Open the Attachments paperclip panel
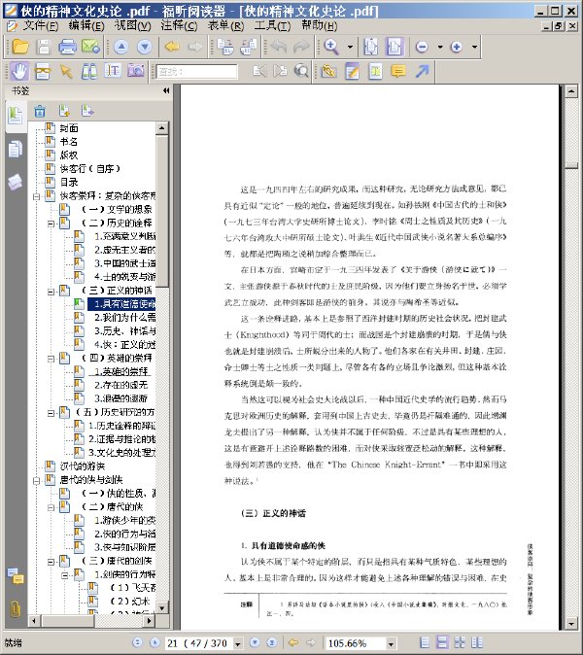 (x=15, y=609)
